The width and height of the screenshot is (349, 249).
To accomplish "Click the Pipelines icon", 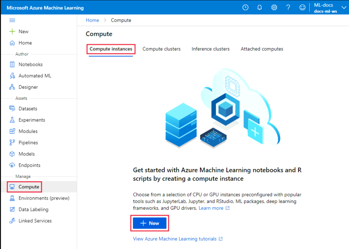I will pyautogui.click(x=12, y=143).
